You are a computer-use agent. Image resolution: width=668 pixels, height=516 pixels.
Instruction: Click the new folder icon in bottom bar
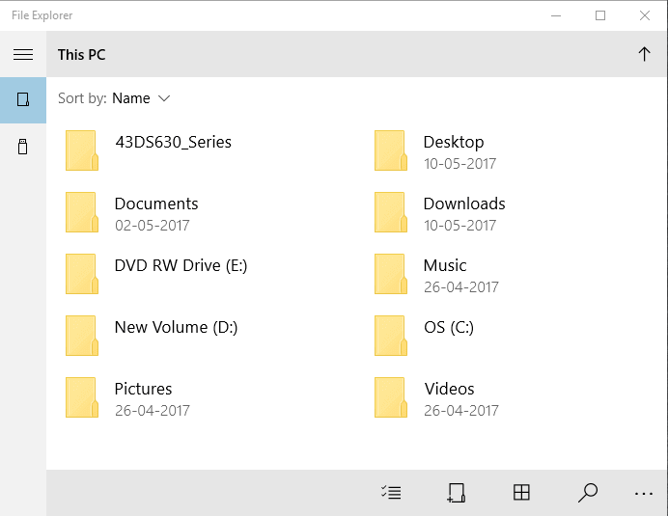pos(456,493)
